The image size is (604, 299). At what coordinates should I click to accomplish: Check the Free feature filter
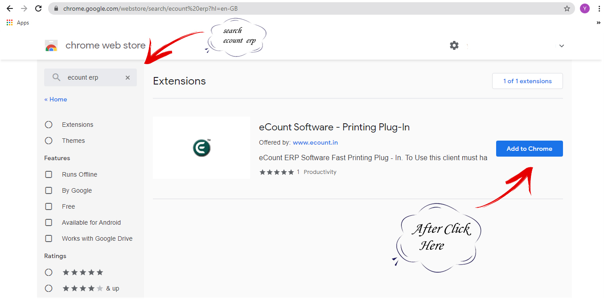(49, 206)
